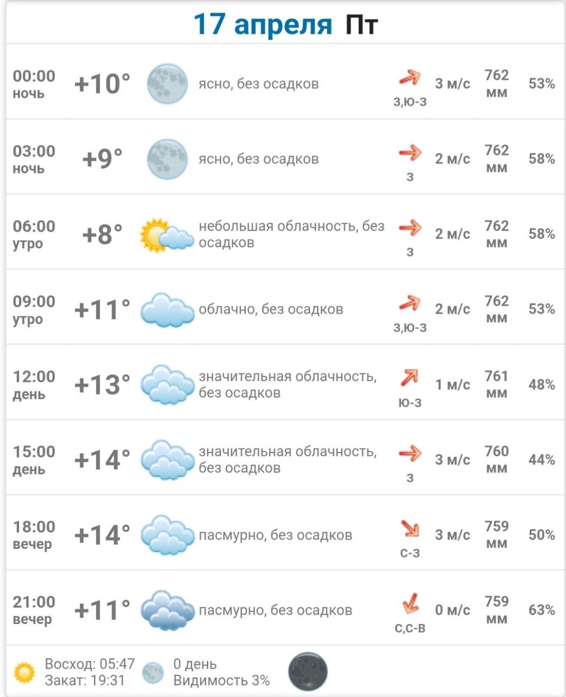Screen dimensions: 566x697
Task: Click the dark overcast cloud icon at 21:00
Action: [167, 610]
